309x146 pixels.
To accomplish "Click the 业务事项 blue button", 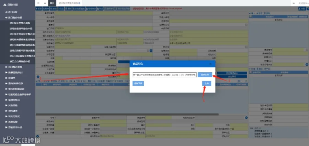I will (232, 76).
